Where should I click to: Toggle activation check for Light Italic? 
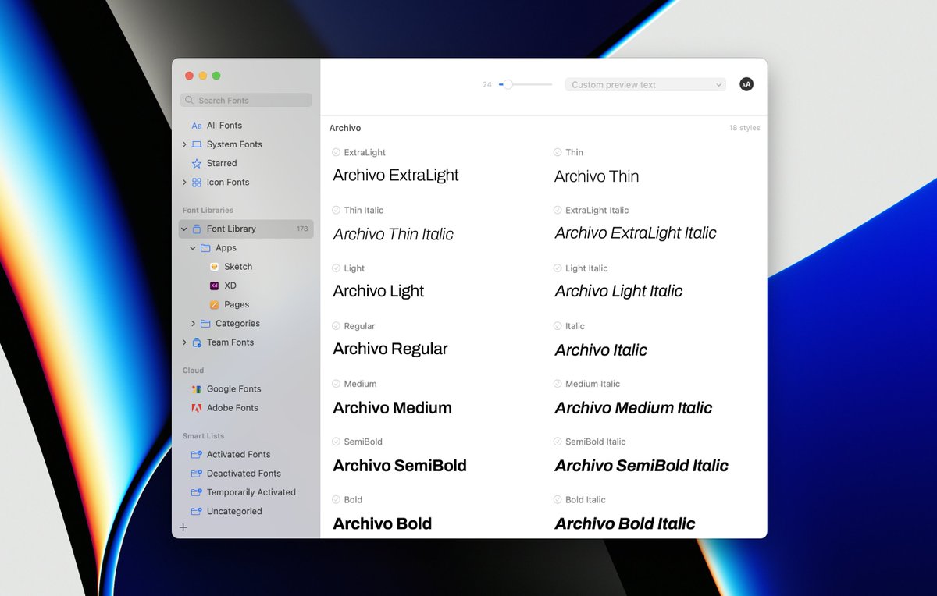(x=558, y=268)
